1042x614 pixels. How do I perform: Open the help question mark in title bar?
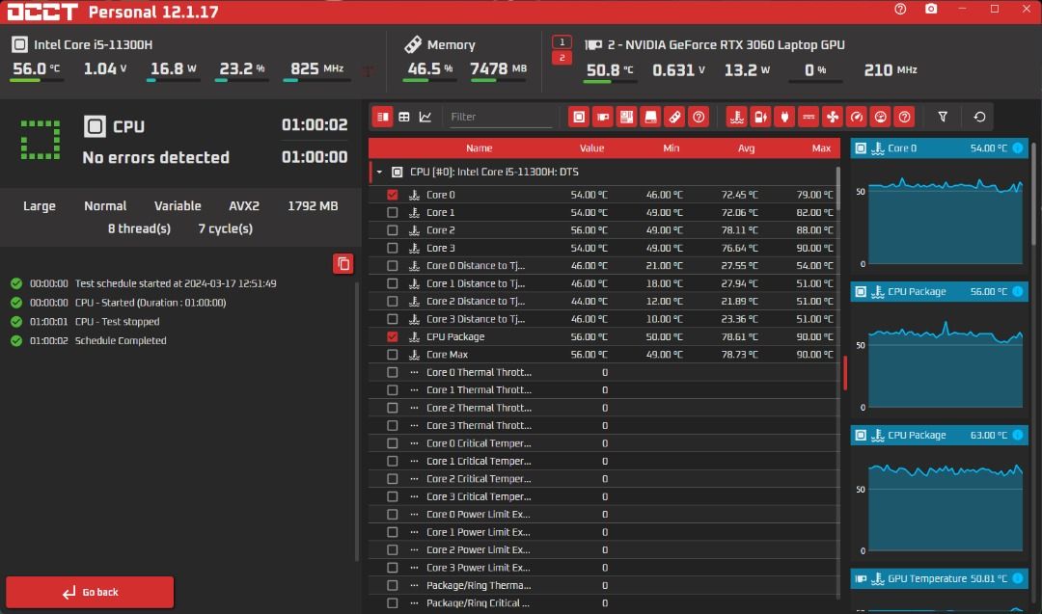point(900,10)
